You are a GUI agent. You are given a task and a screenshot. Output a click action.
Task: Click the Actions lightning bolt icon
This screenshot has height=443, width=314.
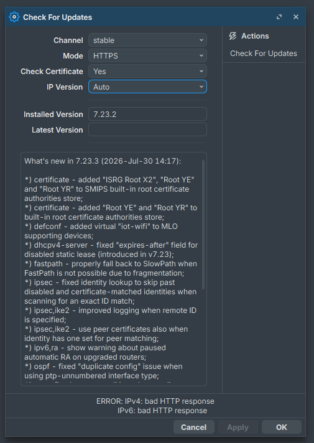(233, 36)
